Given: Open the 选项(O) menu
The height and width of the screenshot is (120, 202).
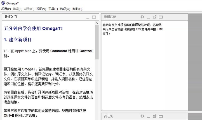Looking at the screenshot, I should coord(65,9).
